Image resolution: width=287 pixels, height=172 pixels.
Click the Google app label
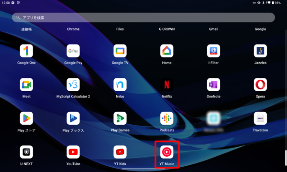(x=260, y=29)
